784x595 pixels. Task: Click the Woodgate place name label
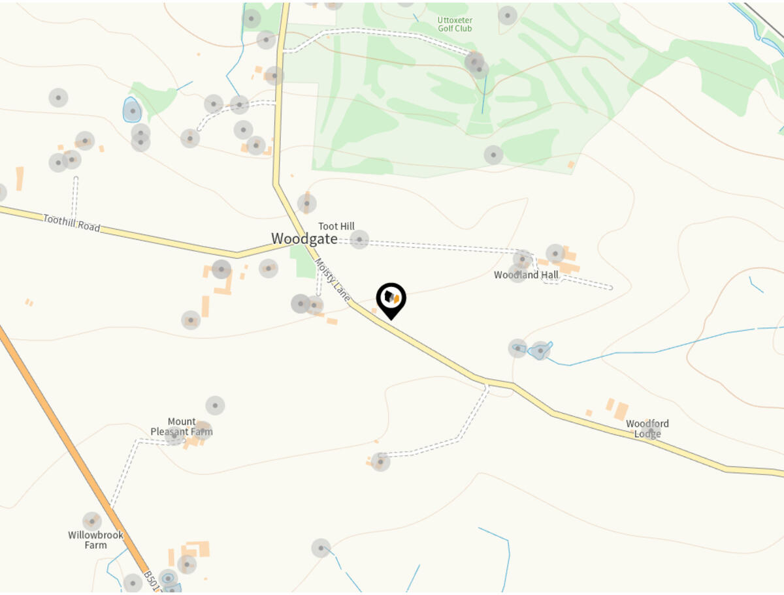(304, 239)
